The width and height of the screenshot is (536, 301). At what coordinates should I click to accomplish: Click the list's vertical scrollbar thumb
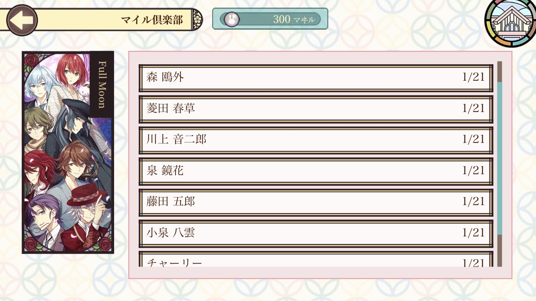500,158
